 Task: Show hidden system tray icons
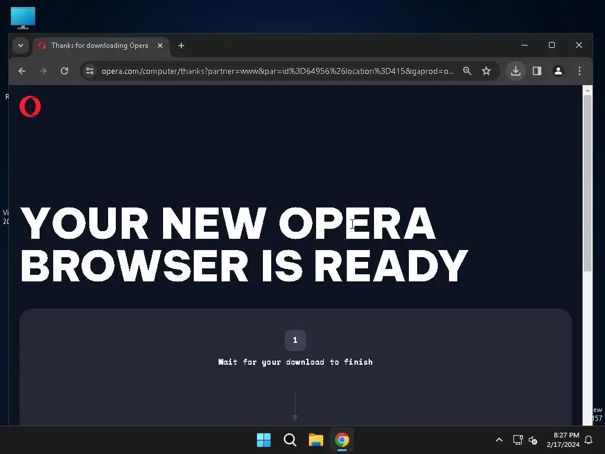click(x=499, y=440)
